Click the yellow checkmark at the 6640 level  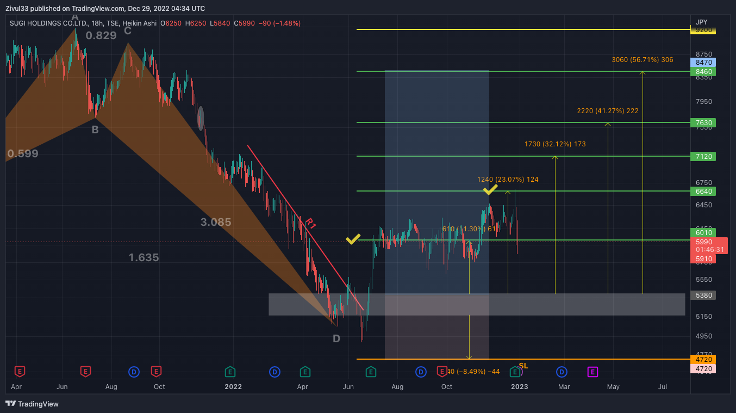point(490,189)
